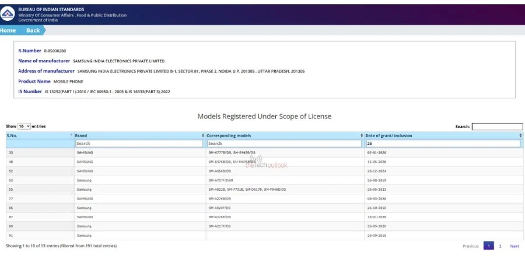
Task: Go to Home in the breadcrumb
Action: pyautogui.click(x=8, y=30)
